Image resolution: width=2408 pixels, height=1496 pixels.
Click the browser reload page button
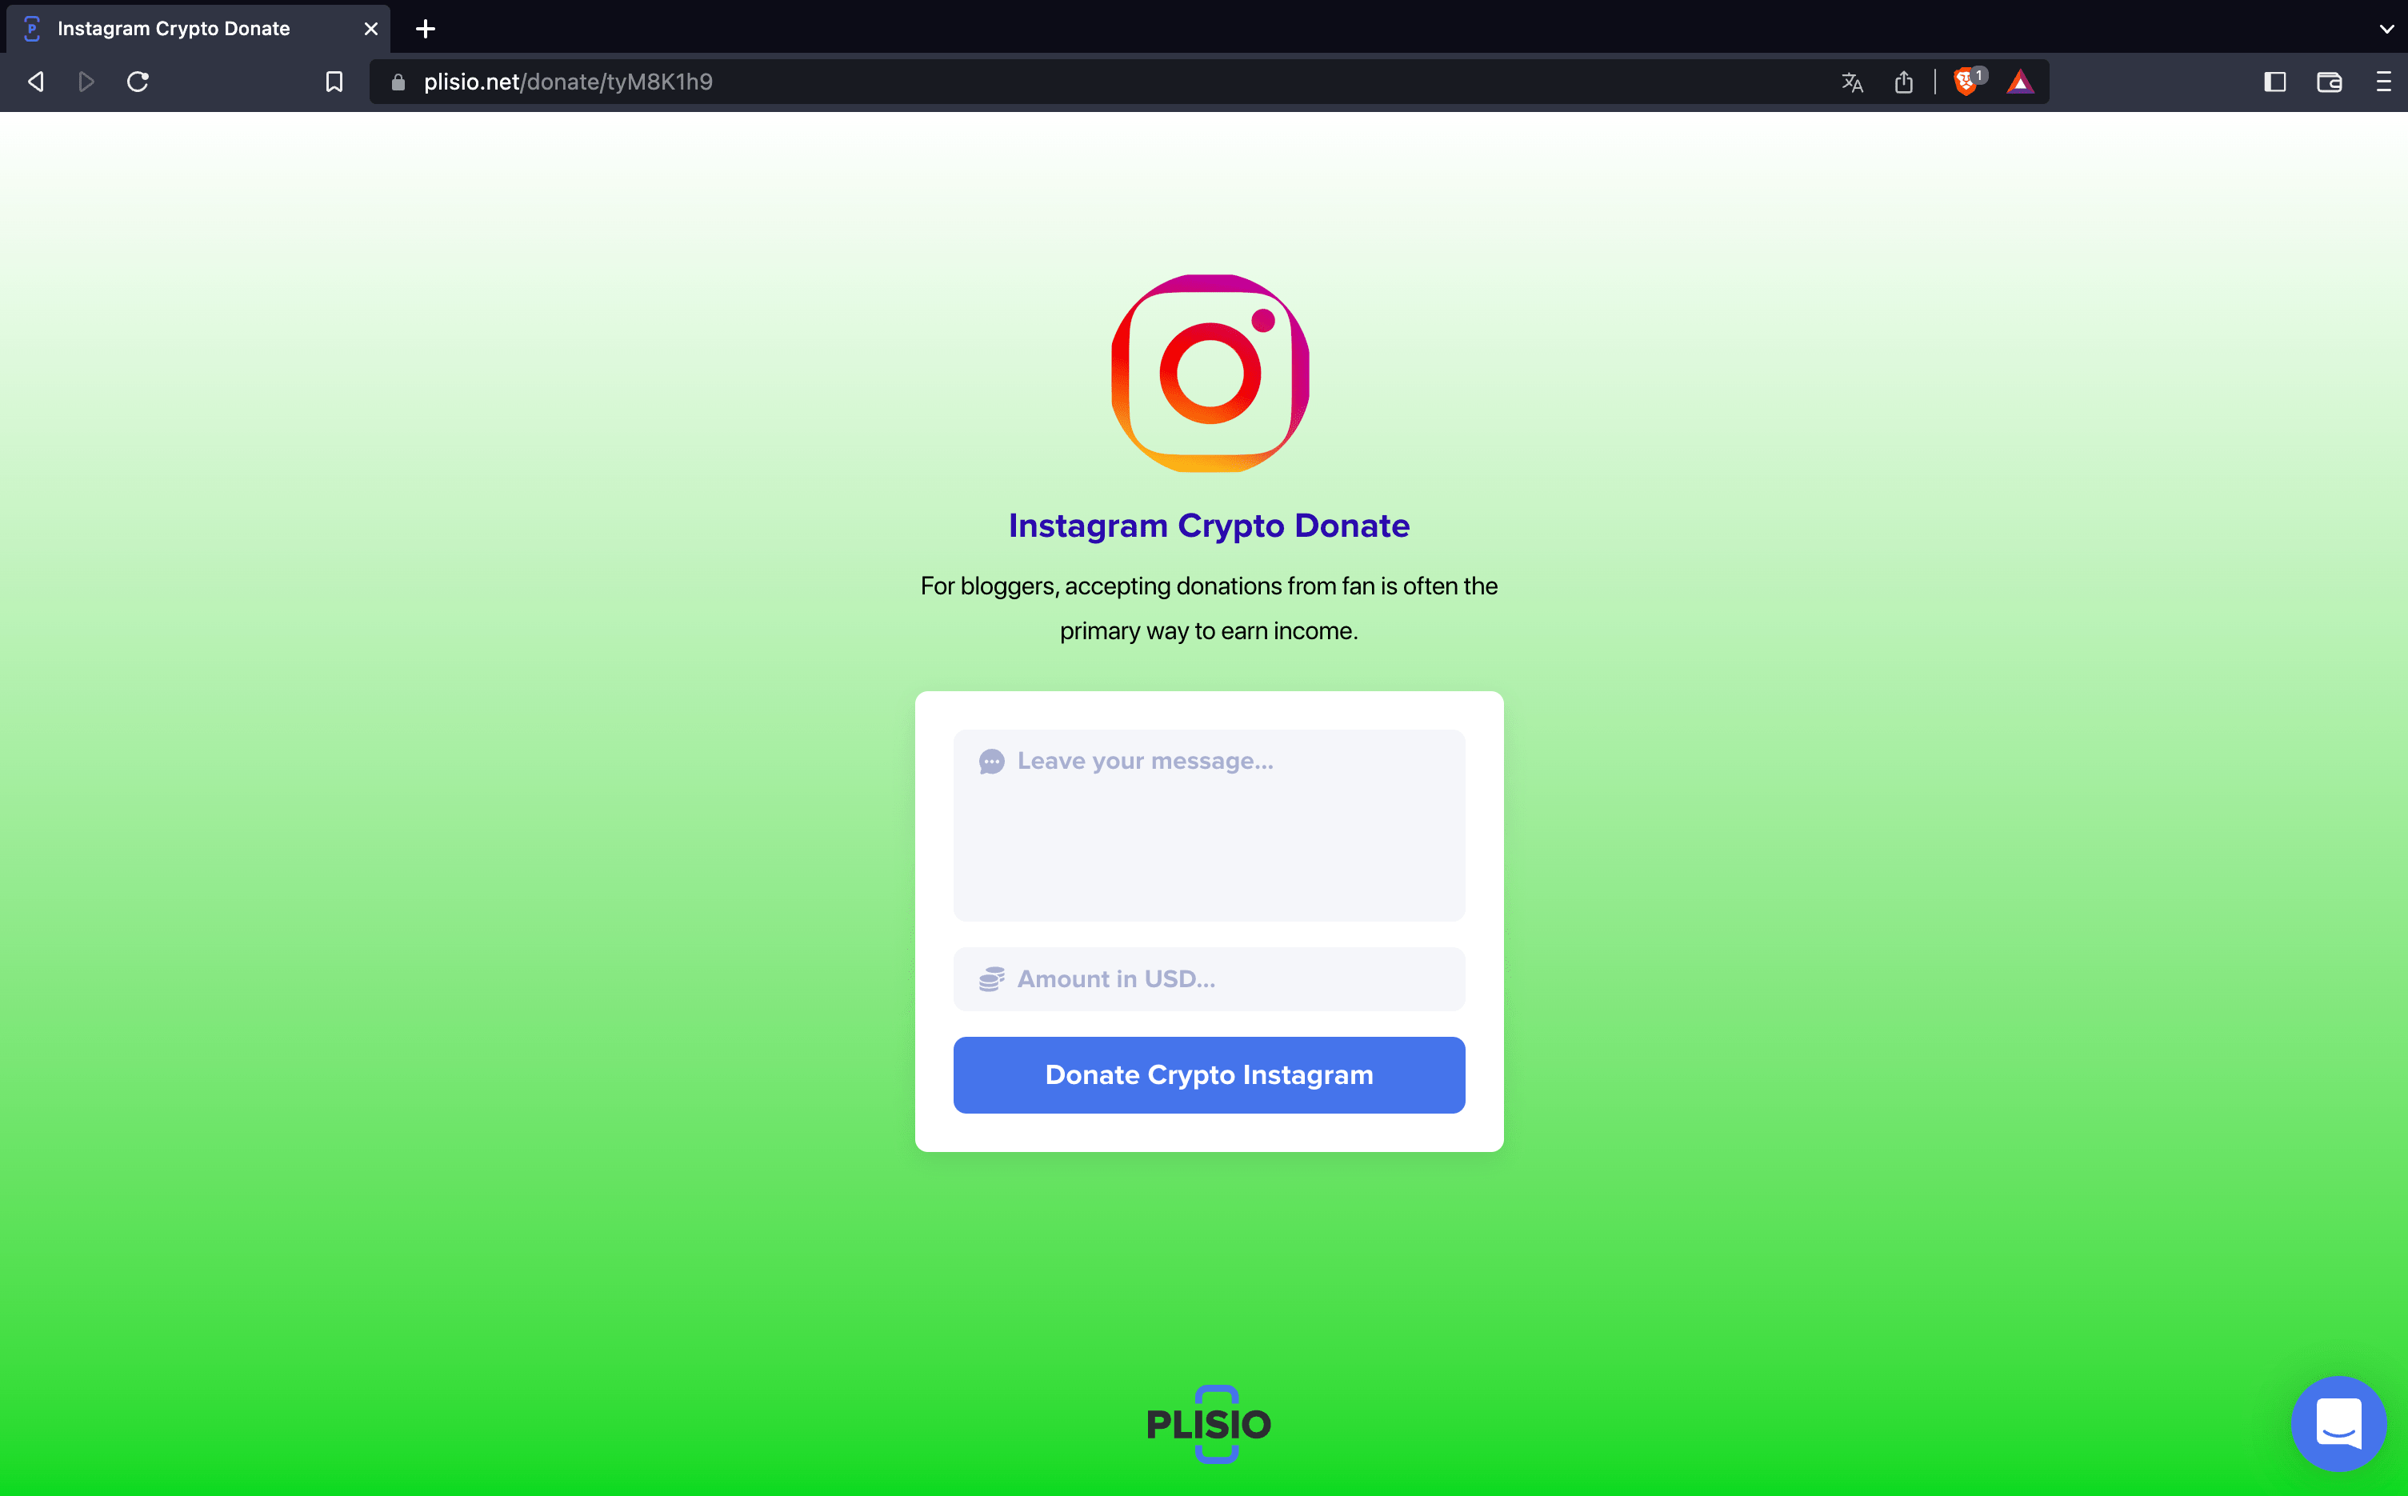[136, 81]
